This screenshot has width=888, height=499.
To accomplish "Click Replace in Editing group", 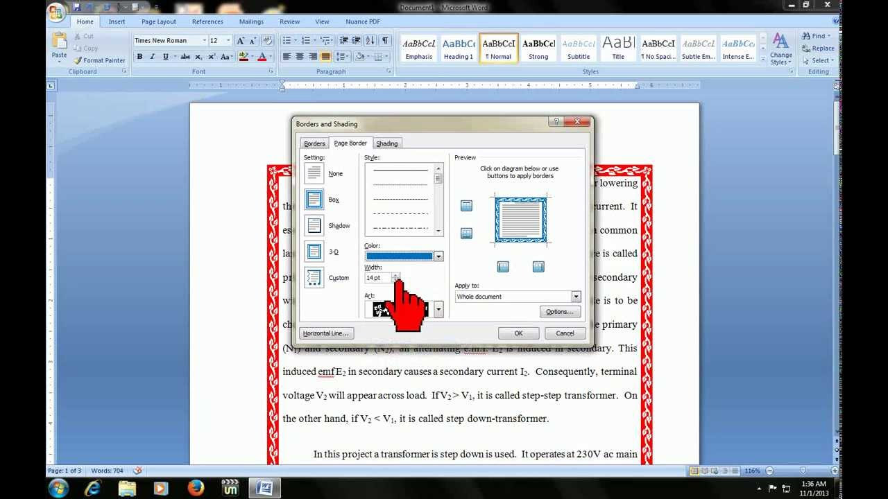I will point(819,49).
